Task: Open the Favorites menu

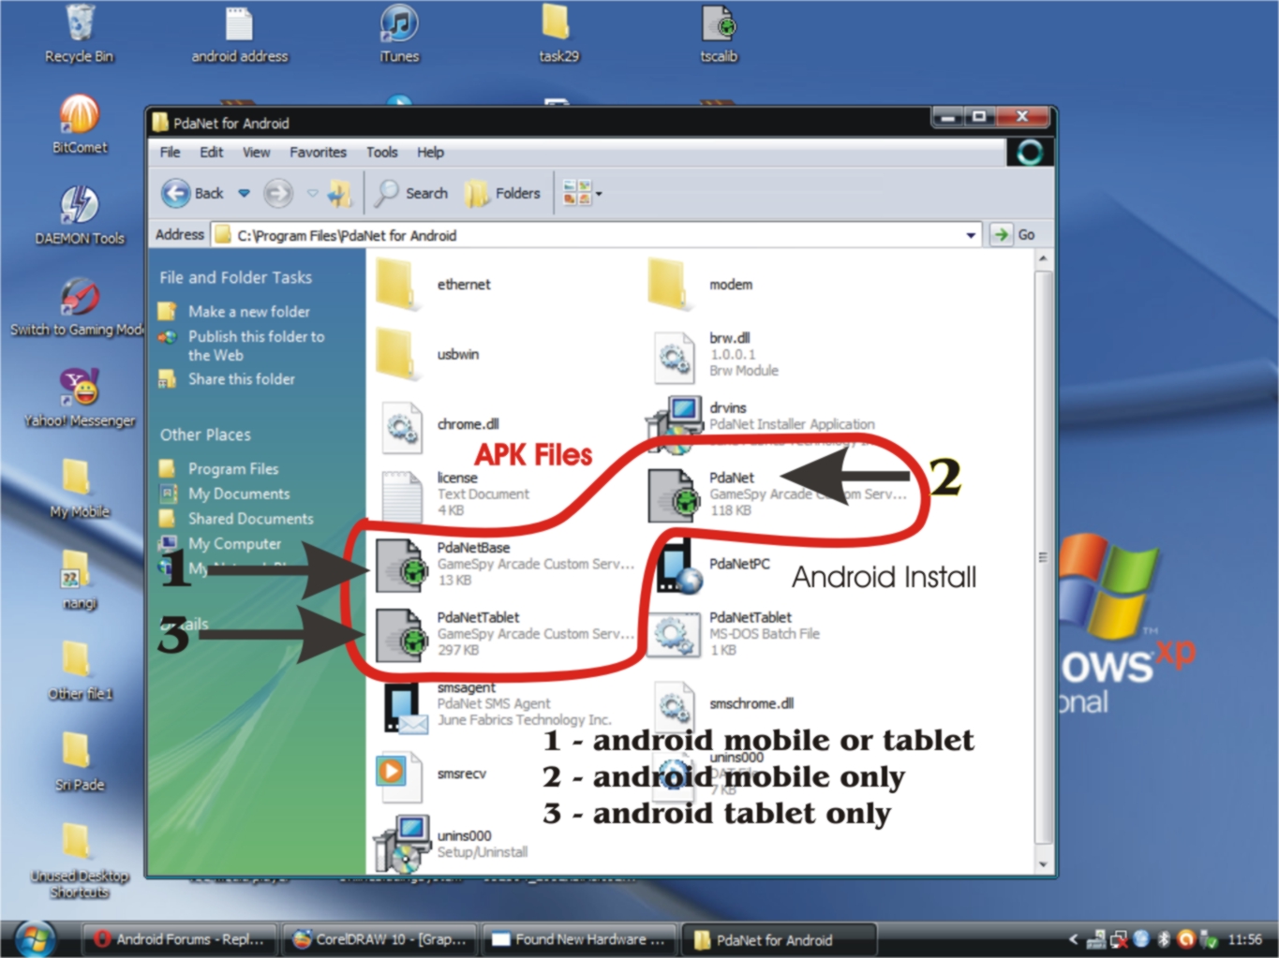Action: pyautogui.click(x=318, y=153)
